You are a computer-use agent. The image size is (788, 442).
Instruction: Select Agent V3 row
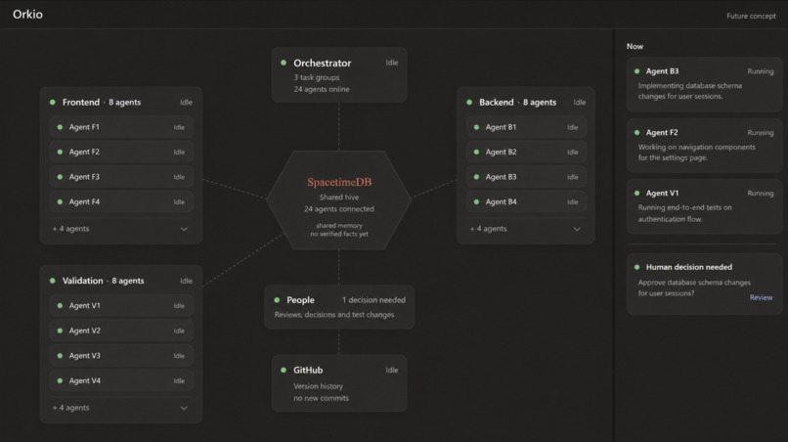121,356
